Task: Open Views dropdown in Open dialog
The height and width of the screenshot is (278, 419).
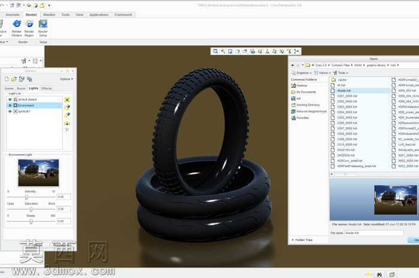Action: [x=323, y=73]
